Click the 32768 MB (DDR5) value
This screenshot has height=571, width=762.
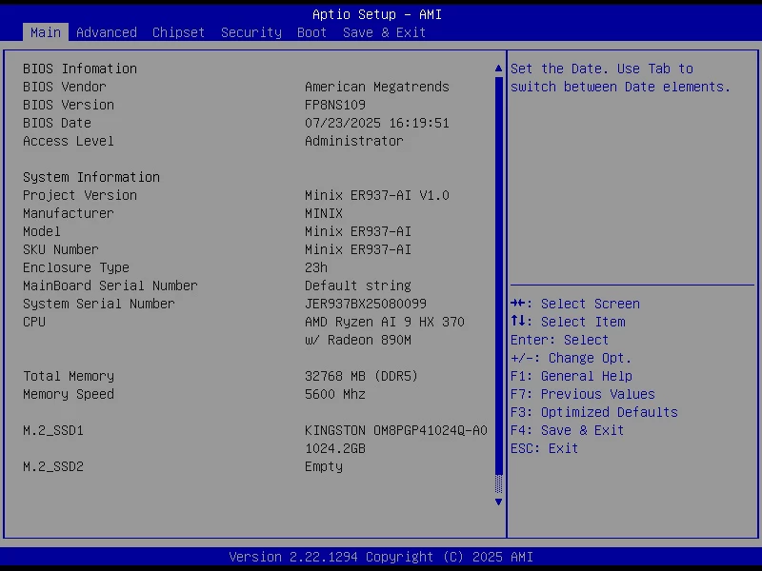362,376
